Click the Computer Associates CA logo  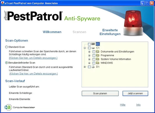coord(8,107)
